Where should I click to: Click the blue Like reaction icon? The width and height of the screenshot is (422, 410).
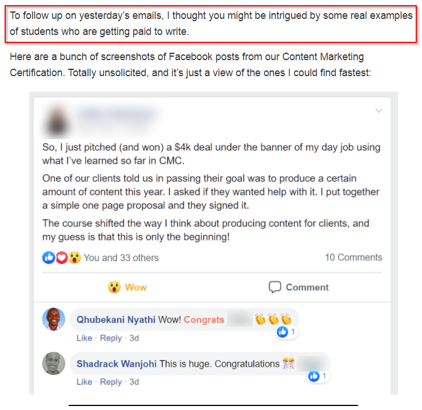49,258
